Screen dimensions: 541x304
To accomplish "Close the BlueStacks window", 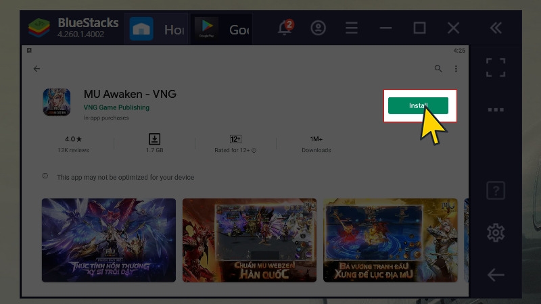I will 453,28.
